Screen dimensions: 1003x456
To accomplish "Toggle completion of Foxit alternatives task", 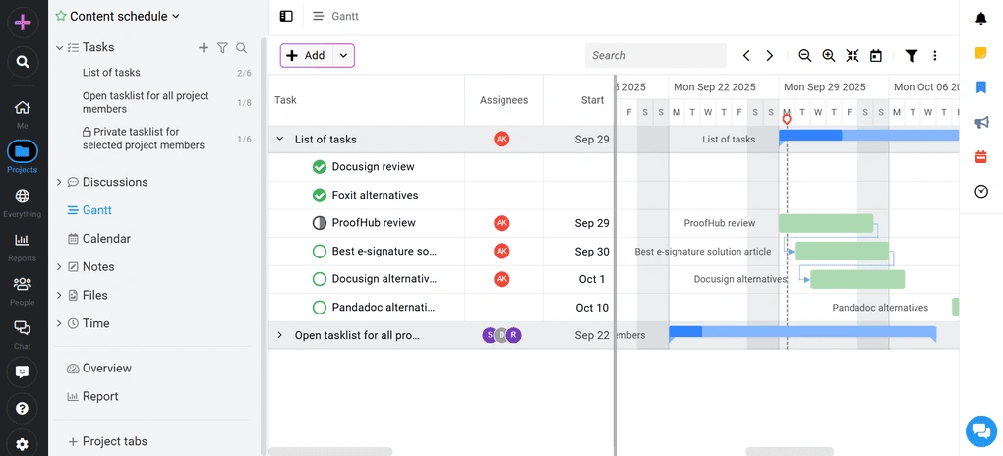I will click(x=320, y=195).
